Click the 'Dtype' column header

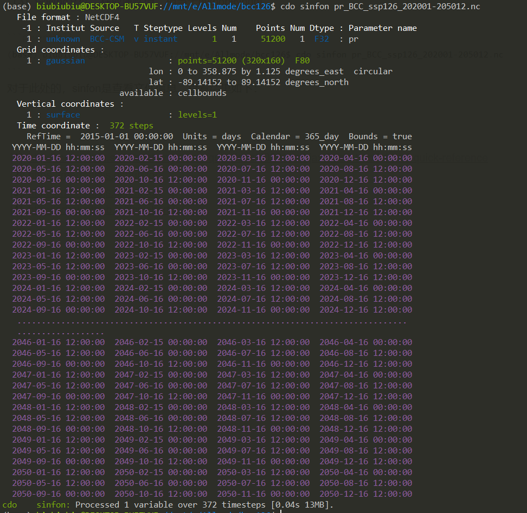322,28
